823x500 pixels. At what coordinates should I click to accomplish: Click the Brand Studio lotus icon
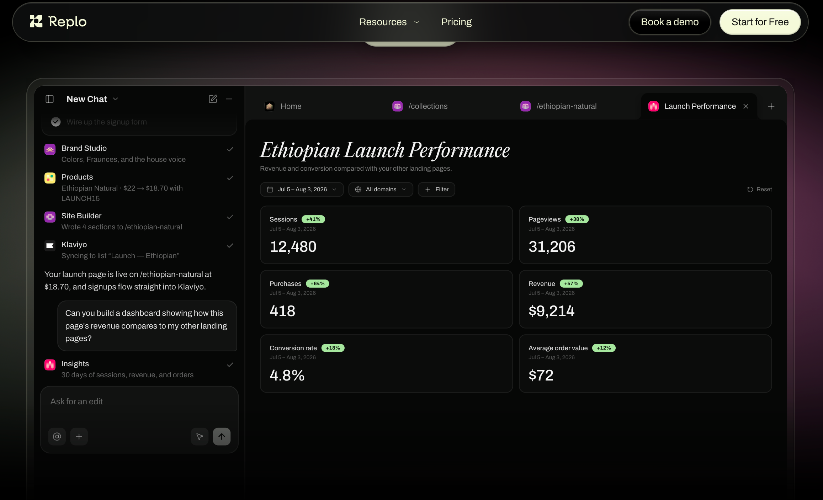click(50, 149)
